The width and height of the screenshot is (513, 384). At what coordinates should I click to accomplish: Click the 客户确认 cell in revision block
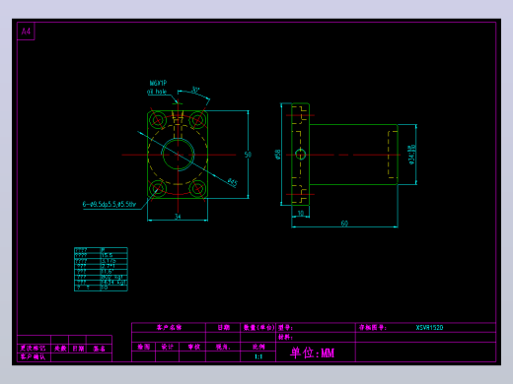point(33,356)
